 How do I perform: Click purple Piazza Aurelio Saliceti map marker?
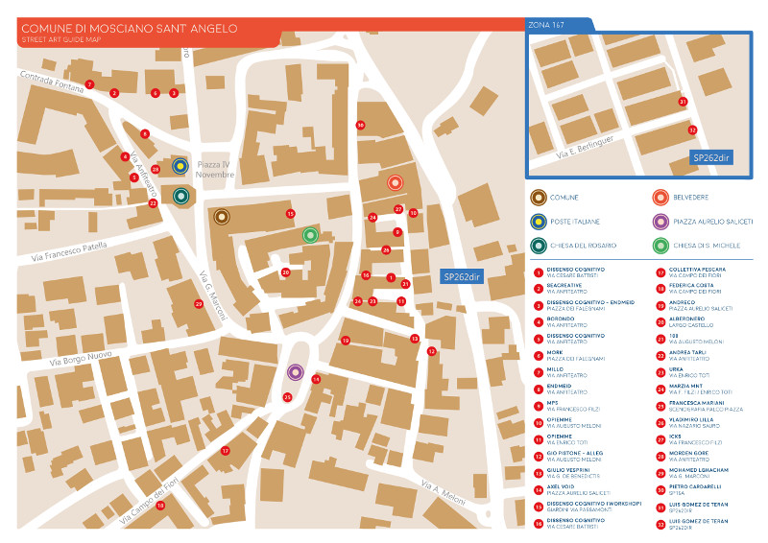295,372
